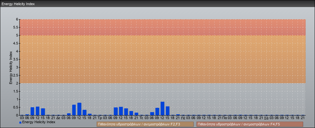
Task: Select the tallest bar at 12 after Τε
Action: pyautogui.click(x=162, y=108)
